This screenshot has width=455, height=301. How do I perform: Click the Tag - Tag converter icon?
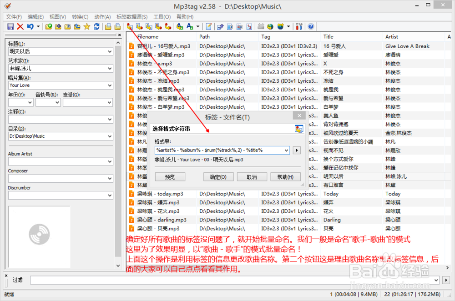coord(168,27)
